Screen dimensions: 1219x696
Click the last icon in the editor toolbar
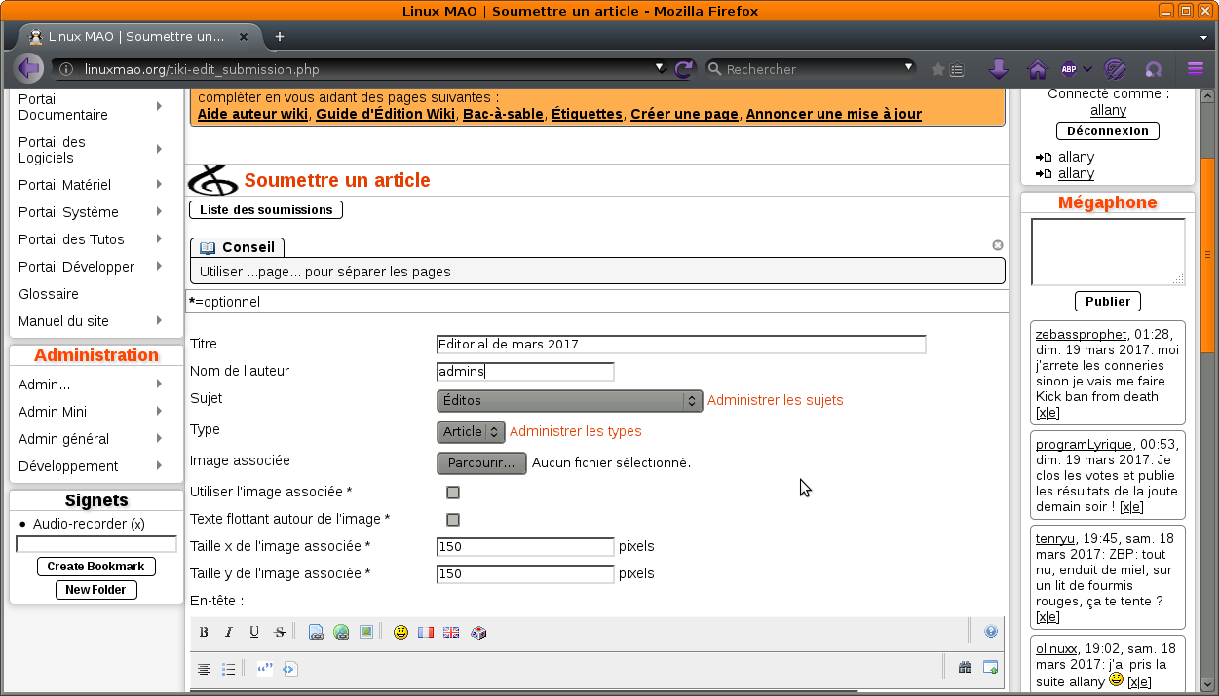[991, 668]
